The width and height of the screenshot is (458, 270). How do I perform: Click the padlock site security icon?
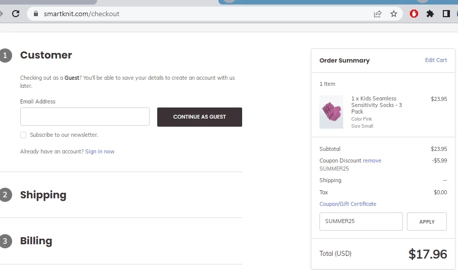pos(36,14)
